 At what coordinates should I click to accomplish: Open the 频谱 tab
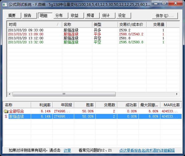tap(91, 15)
